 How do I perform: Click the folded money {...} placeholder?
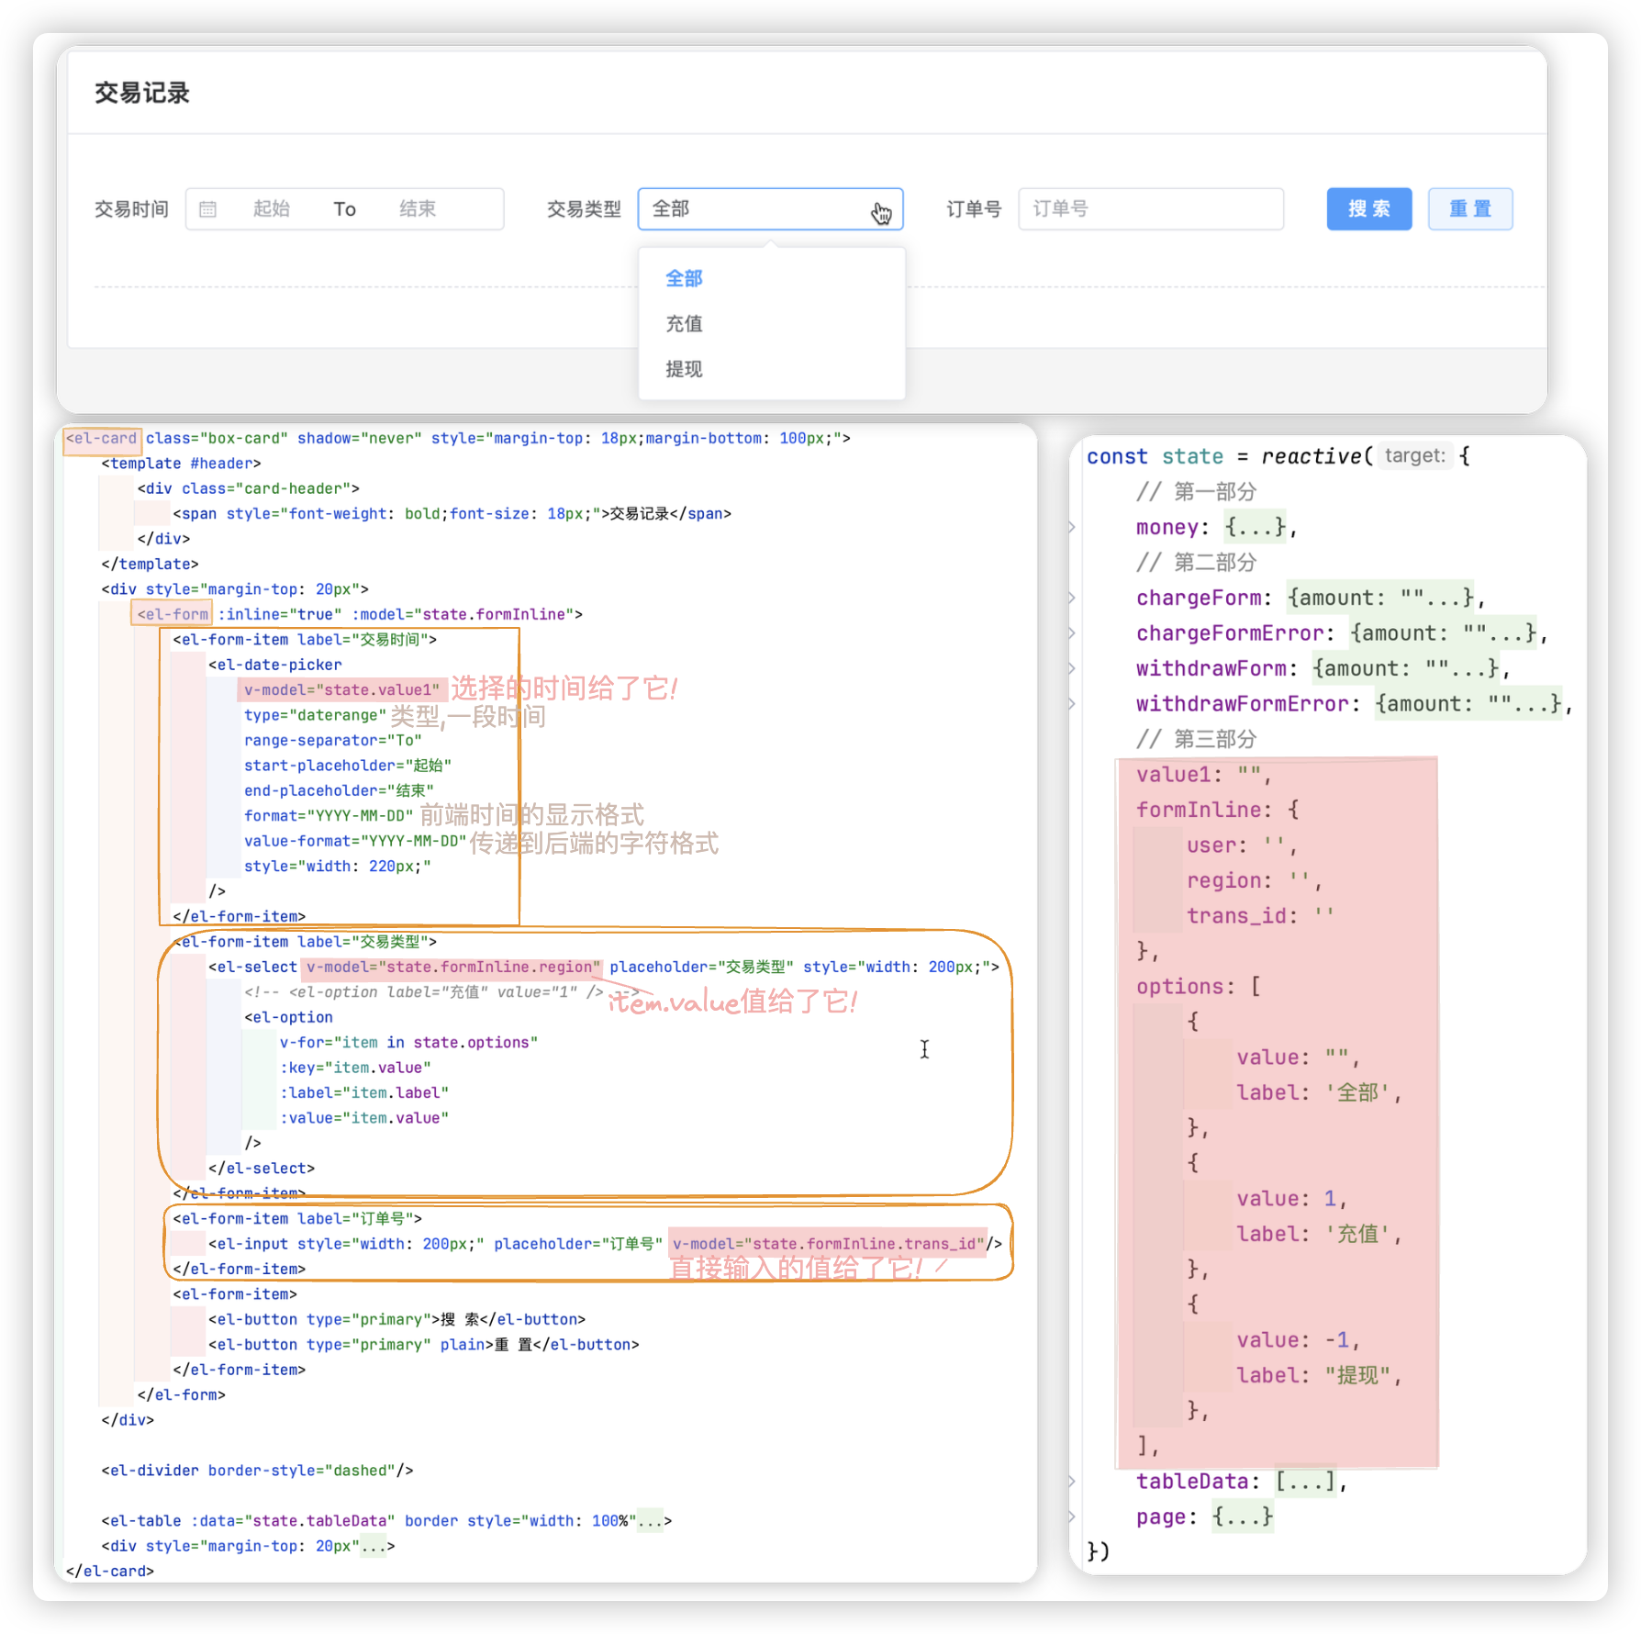(1255, 528)
